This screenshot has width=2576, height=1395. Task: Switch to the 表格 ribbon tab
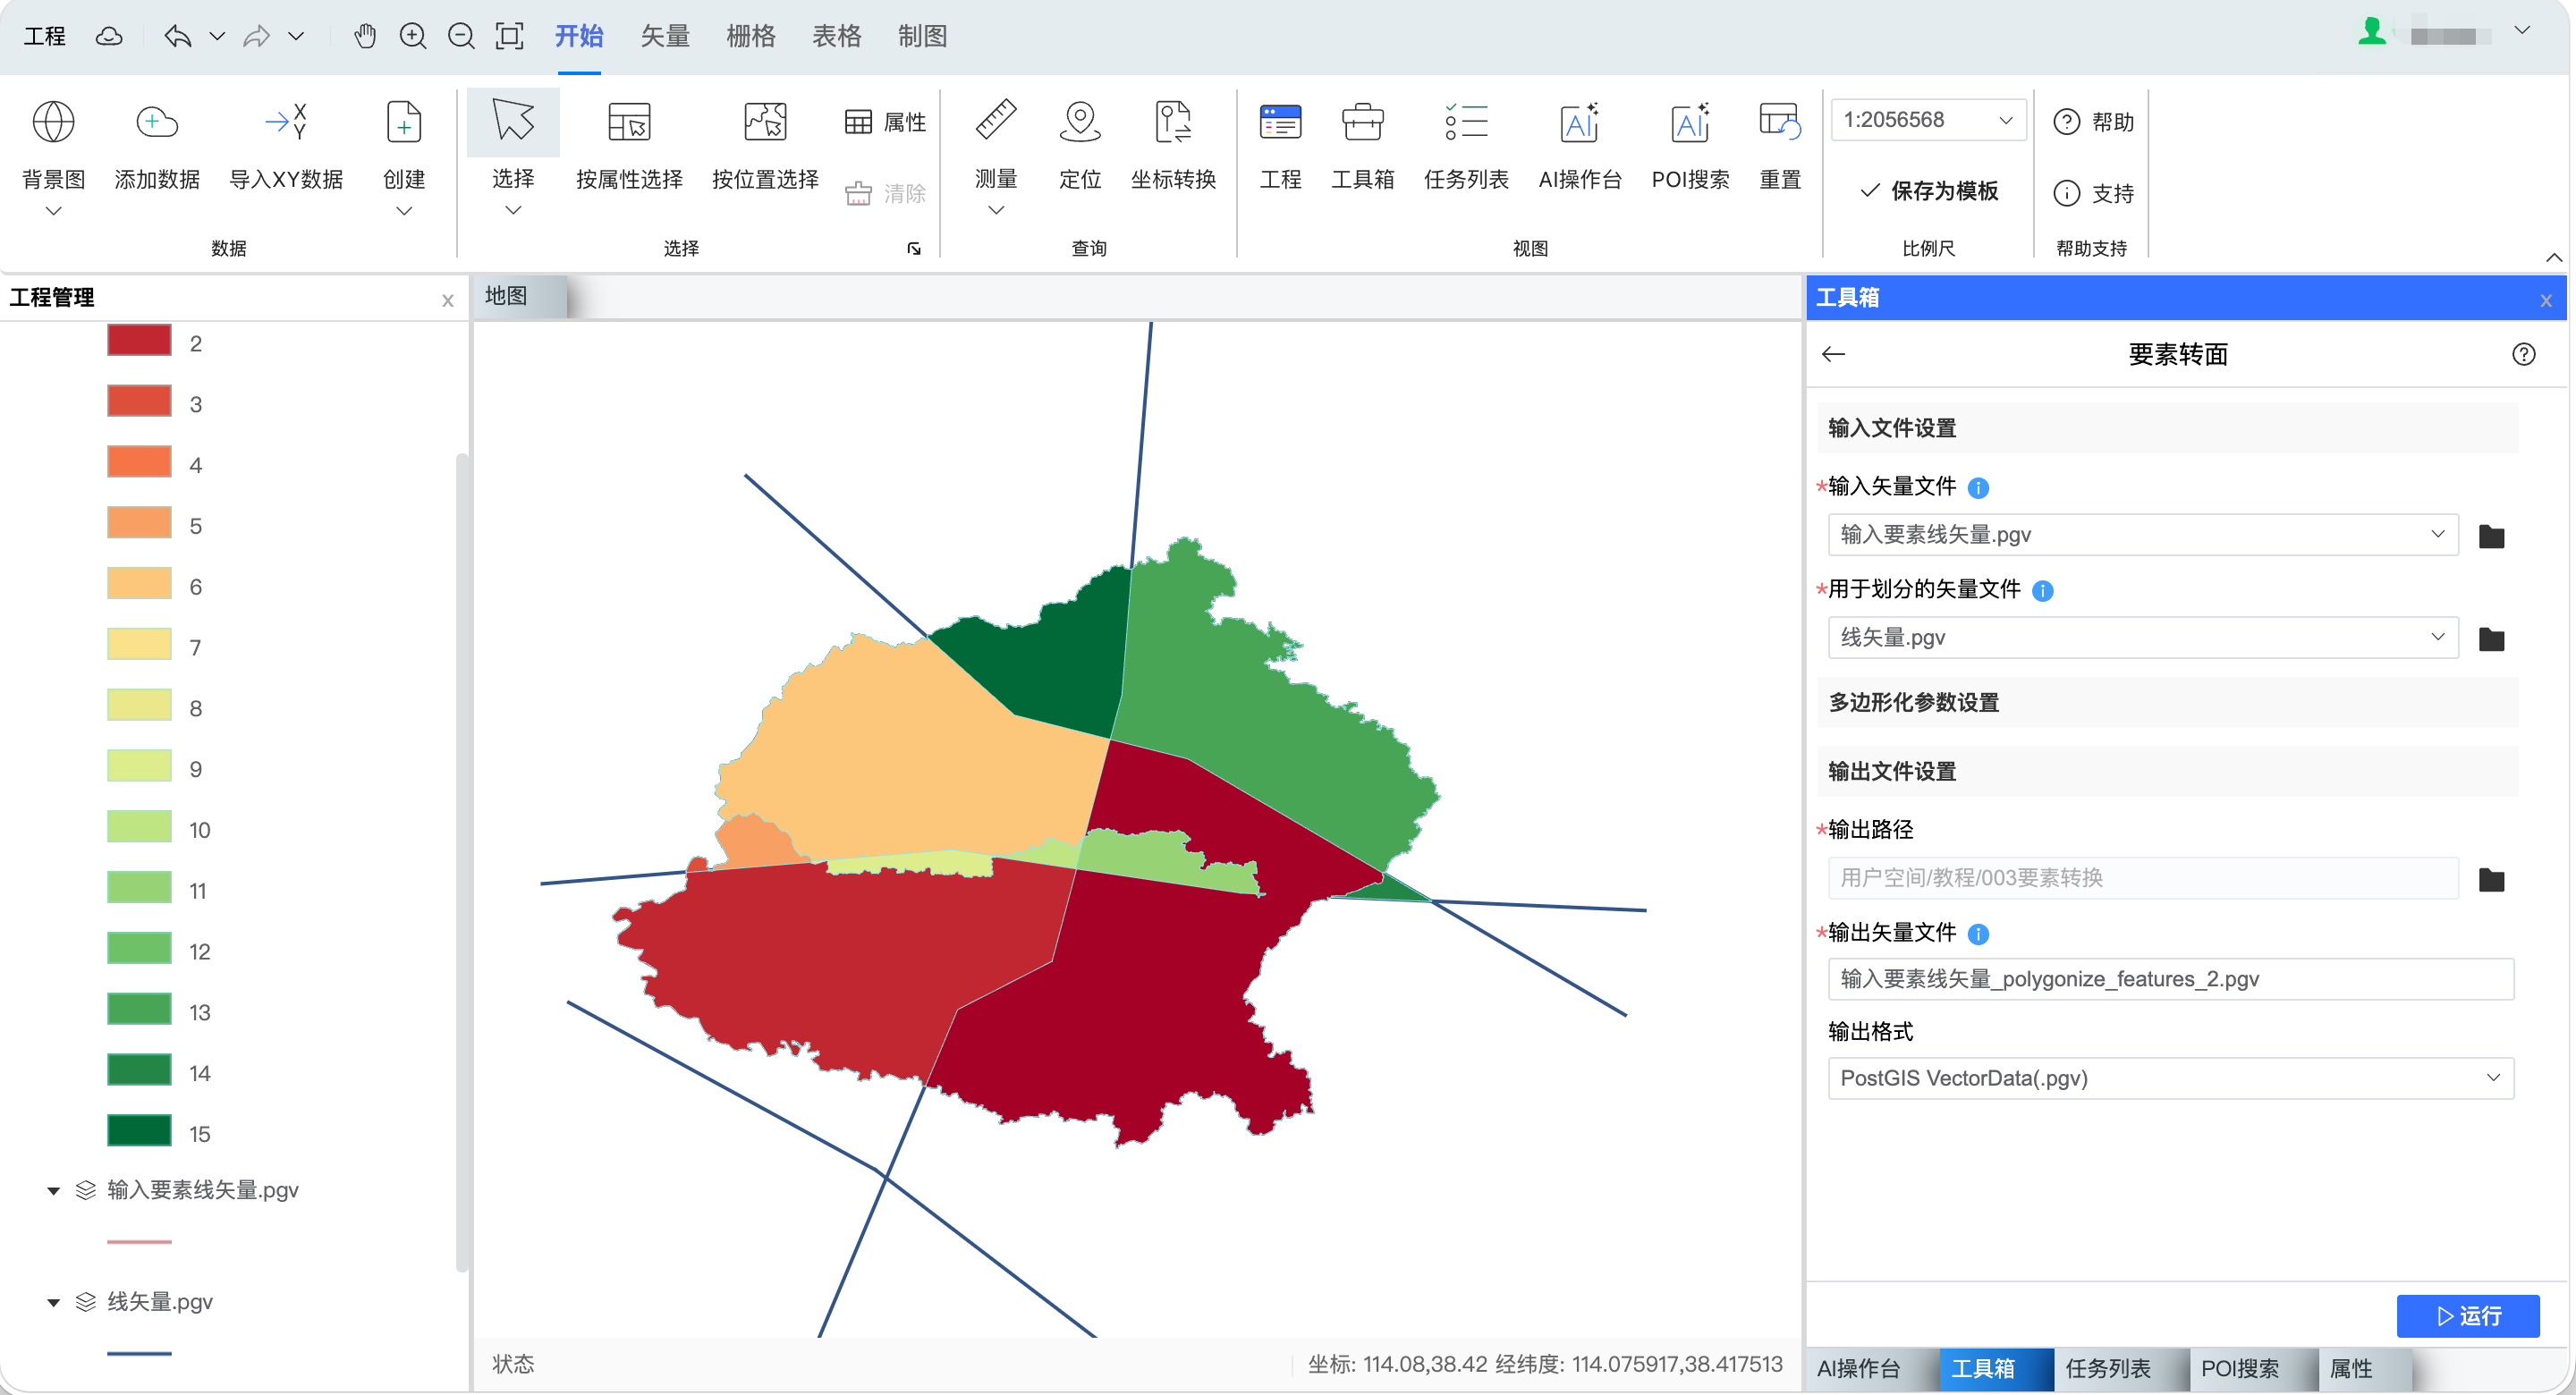coord(836,37)
